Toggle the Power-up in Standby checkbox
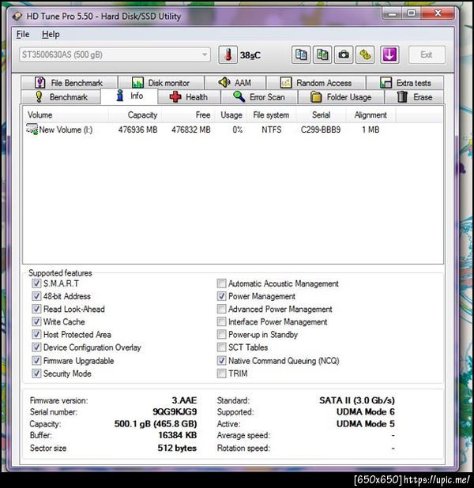The image size is (474, 488). [x=221, y=334]
